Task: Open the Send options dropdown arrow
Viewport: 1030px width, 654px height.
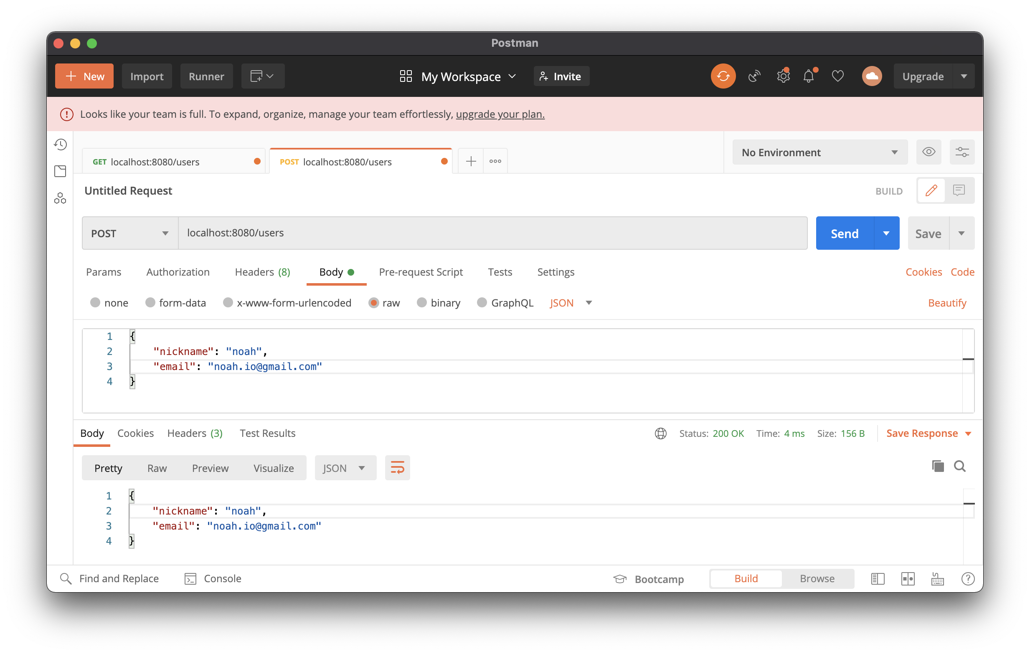Action: 886,233
